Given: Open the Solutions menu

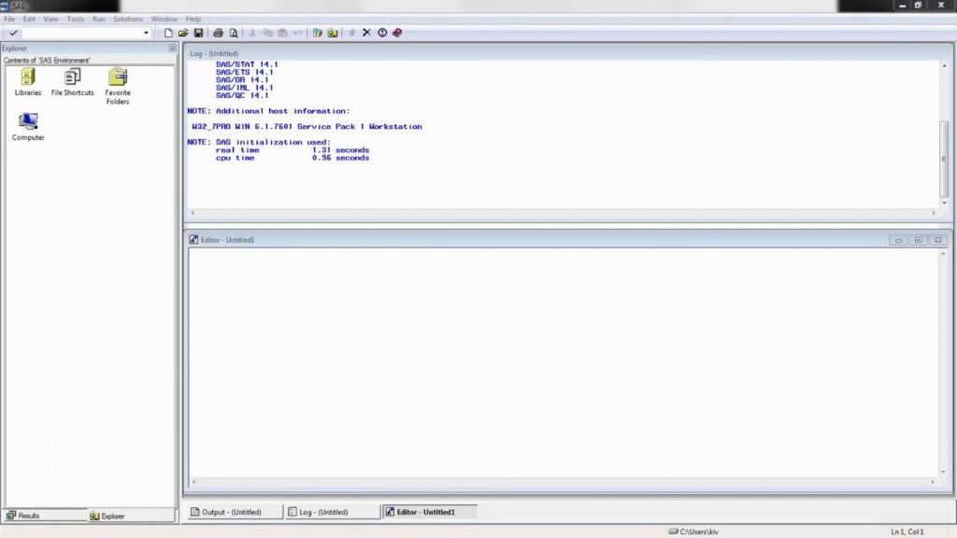Looking at the screenshot, I should 128,19.
